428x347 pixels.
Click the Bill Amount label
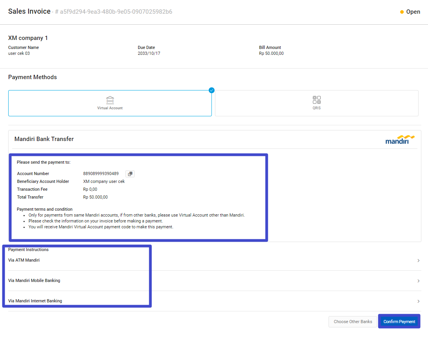(270, 47)
